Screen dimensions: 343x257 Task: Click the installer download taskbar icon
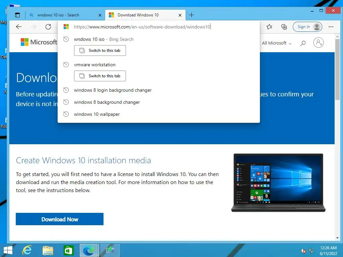(x=110, y=250)
